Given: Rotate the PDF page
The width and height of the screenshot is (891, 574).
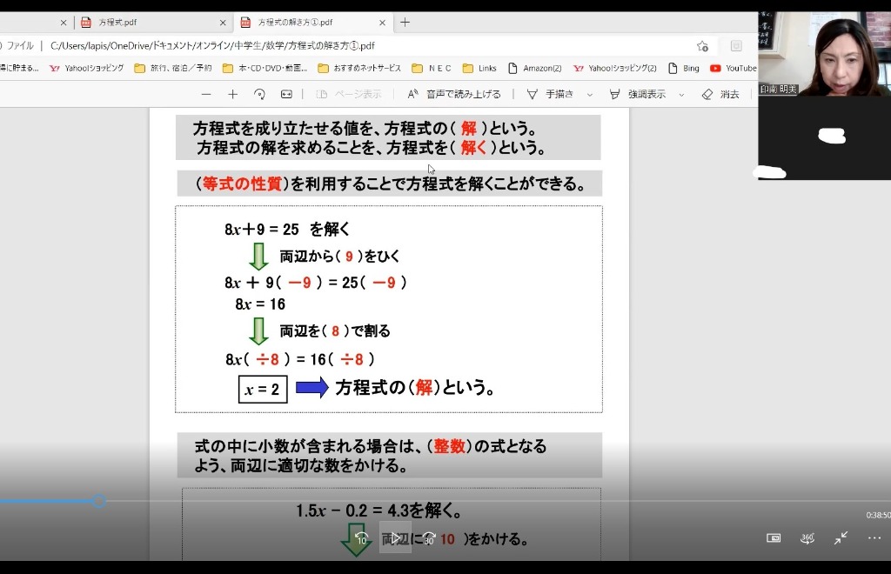Looking at the screenshot, I should tap(259, 94).
